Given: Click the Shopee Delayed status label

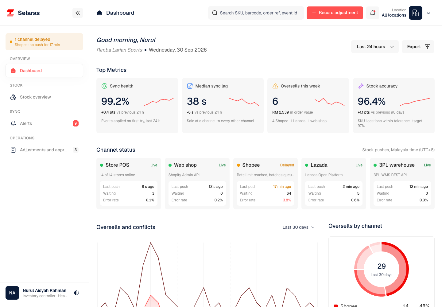Looking at the screenshot, I should click(287, 165).
